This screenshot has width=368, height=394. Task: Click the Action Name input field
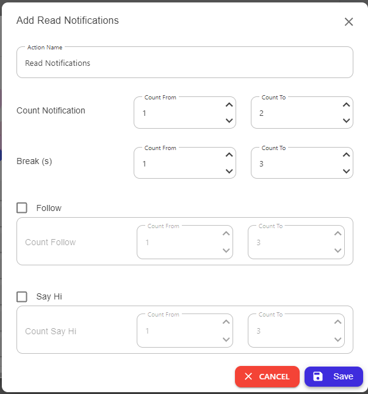(185, 62)
